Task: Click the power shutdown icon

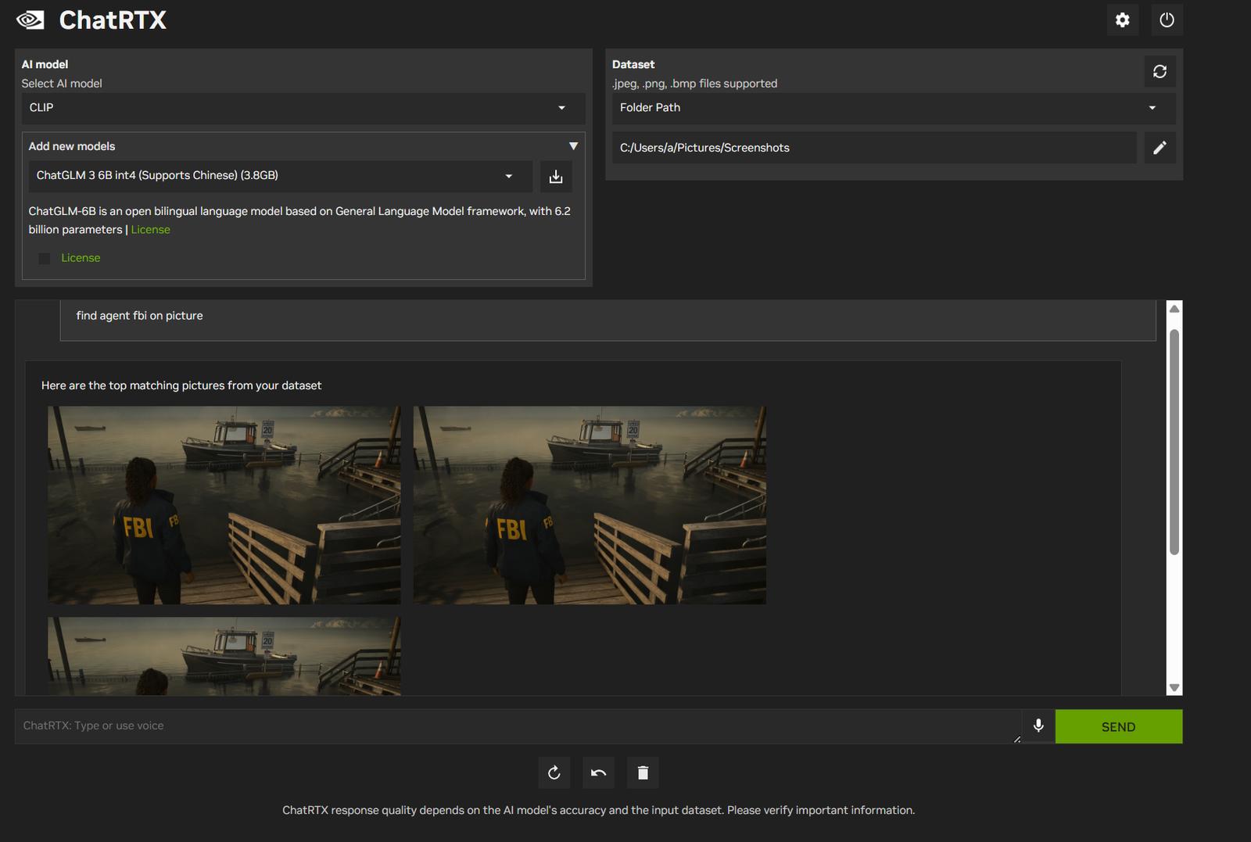Action: click(x=1167, y=20)
